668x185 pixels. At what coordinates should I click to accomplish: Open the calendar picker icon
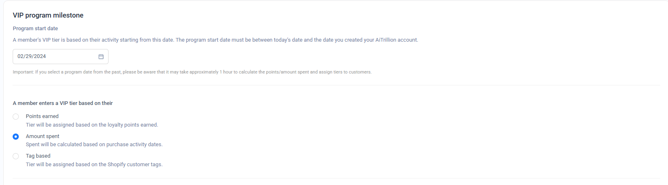[x=101, y=57]
